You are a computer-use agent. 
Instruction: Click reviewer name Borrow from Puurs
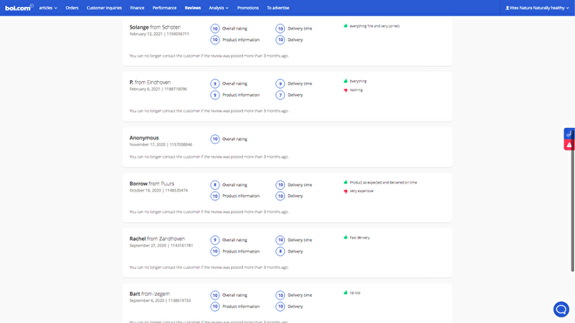[152, 184]
